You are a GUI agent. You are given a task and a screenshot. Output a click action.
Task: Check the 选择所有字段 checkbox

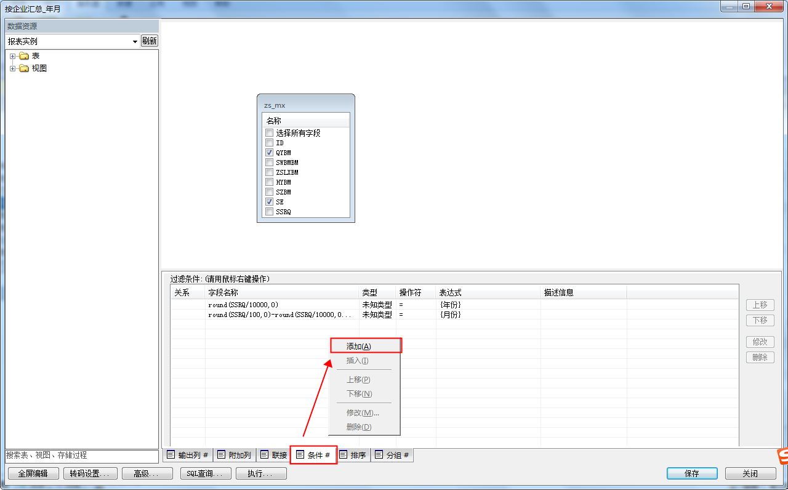tap(269, 133)
